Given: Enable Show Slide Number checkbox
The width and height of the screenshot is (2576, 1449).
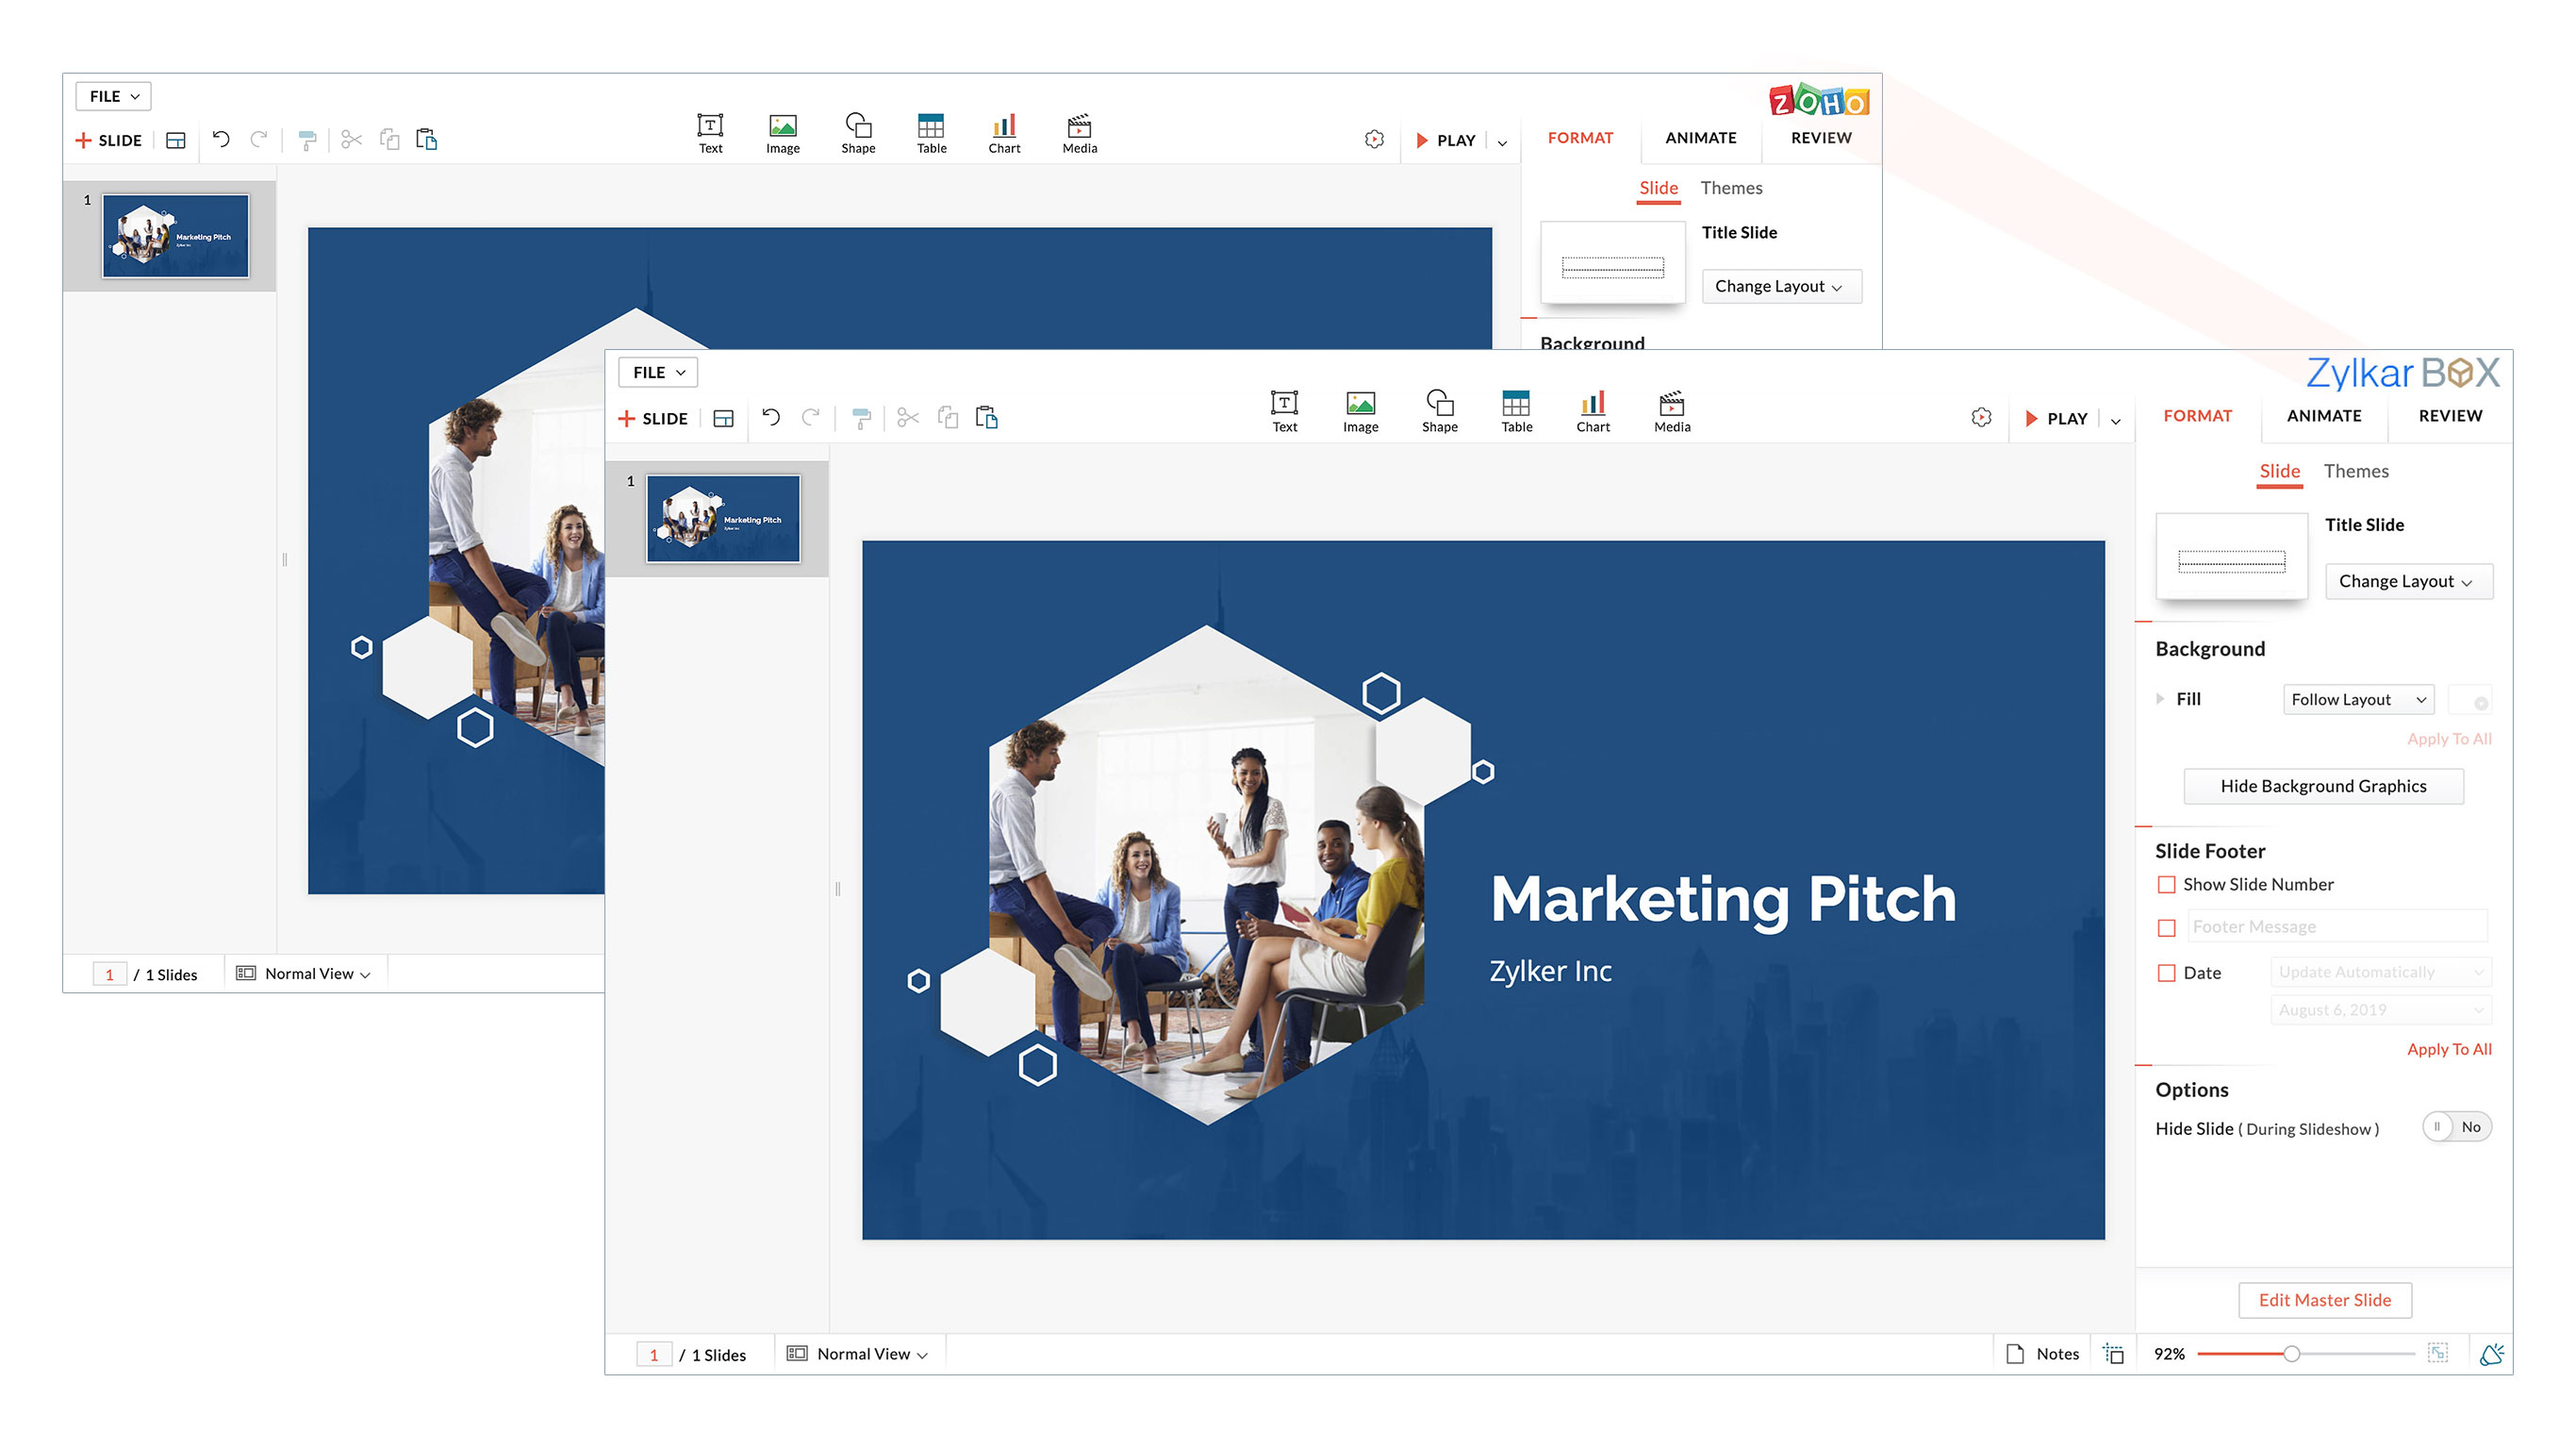Looking at the screenshot, I should pos(2166,885).
